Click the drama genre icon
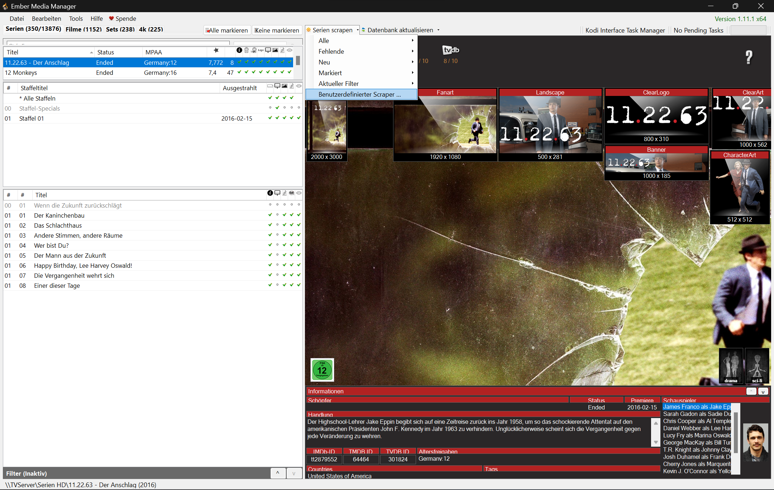This screenshot has width=774, height=490. point(731,366)
